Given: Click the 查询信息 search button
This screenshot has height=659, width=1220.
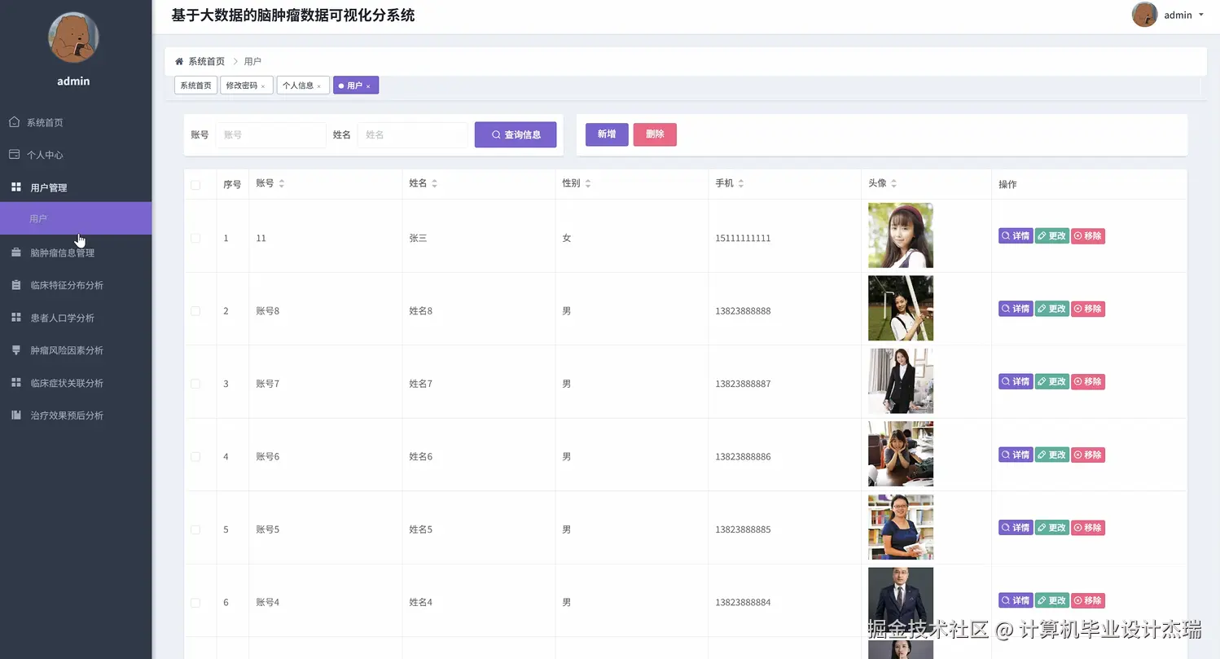Looking at the screenshot, I should pyautogui.click(x=516, y=134).
